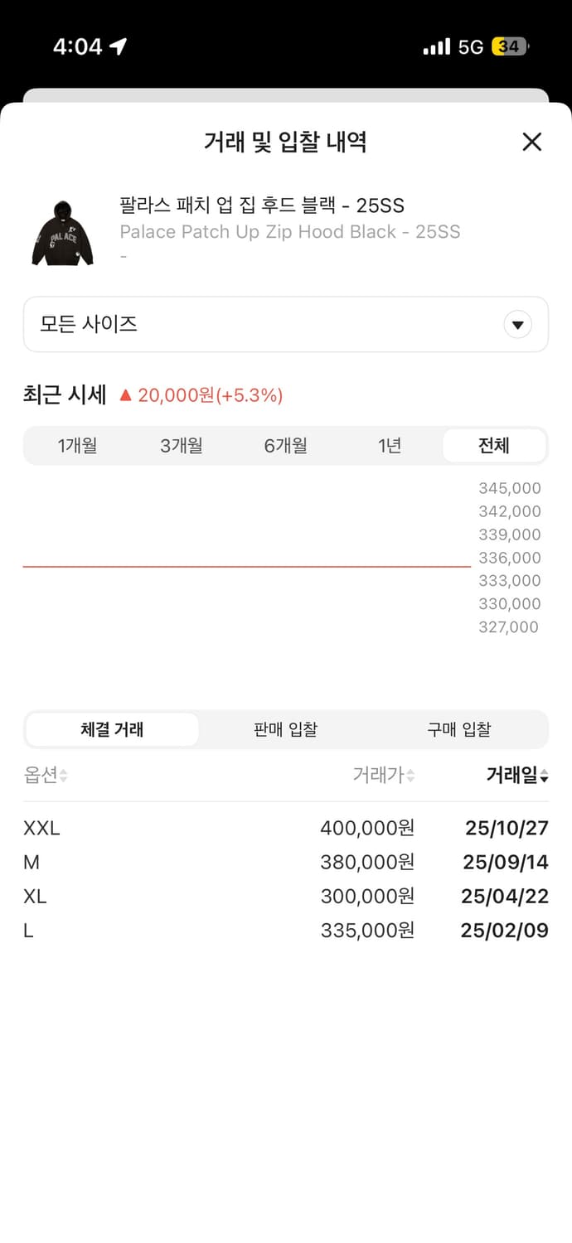Open the 구매 입찰 tab

tap(459, 729)
